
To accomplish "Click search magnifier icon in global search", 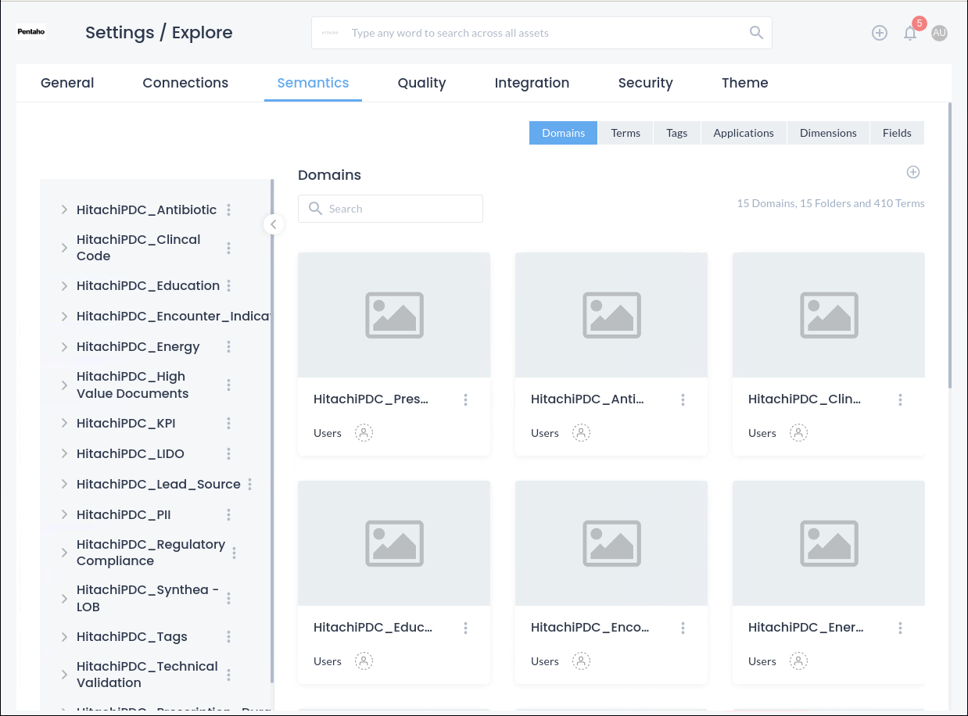I will (x=755, y=33).
